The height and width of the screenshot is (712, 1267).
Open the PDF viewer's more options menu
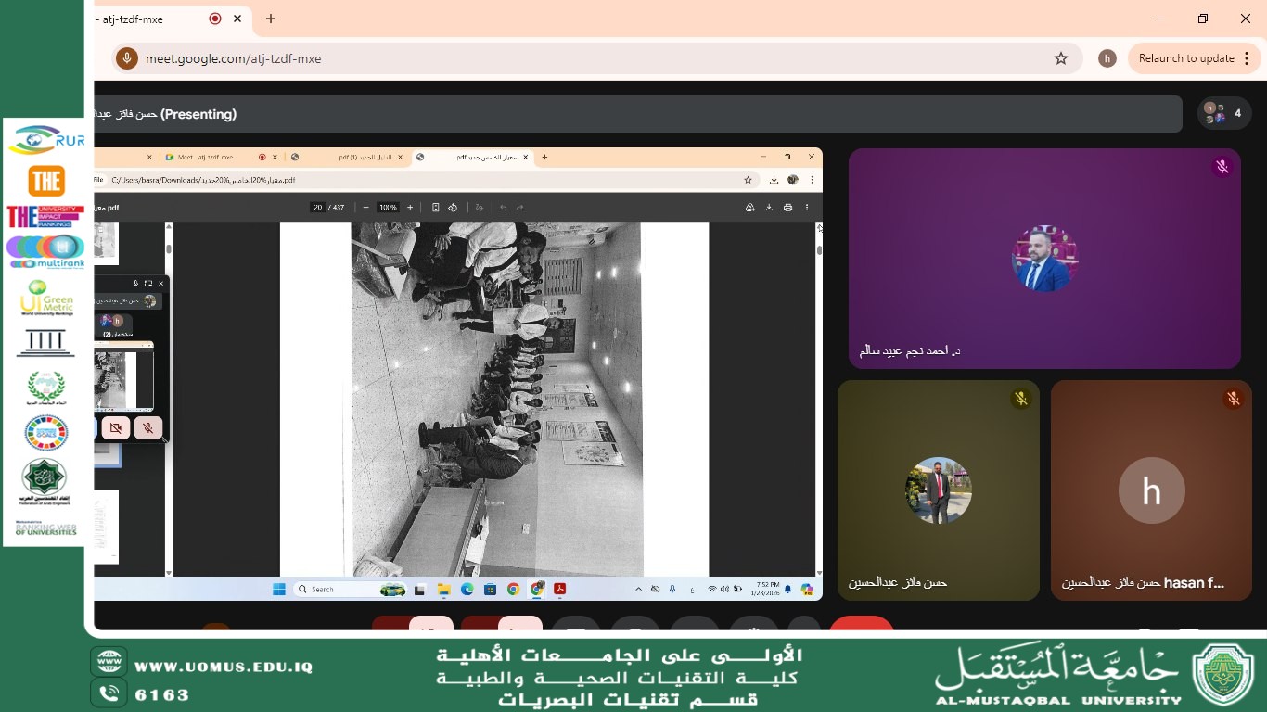808,208
